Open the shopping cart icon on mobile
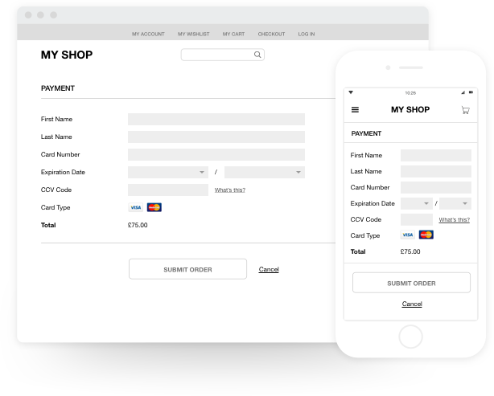The width and height of the screenshot is (494, 396). click(465, 110)
